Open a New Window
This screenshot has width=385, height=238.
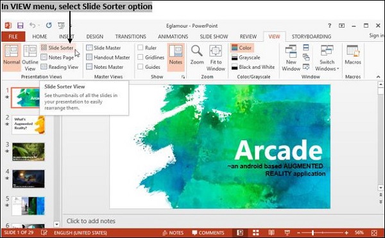pyautogui.click(x=291, y=58)
